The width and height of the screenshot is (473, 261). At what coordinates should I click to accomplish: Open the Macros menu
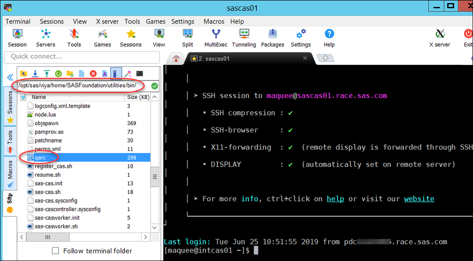click(214, 21)
